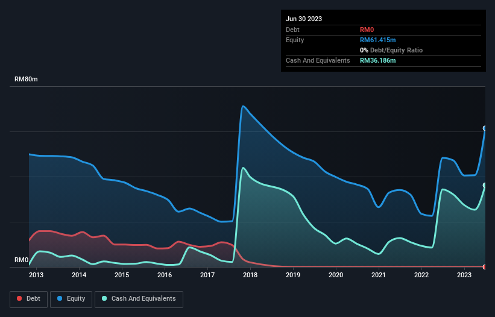The height and width of the screenshot is (317, 495).
Task: Click the RM80m y-axis label
Action: (x=26, y=79)
